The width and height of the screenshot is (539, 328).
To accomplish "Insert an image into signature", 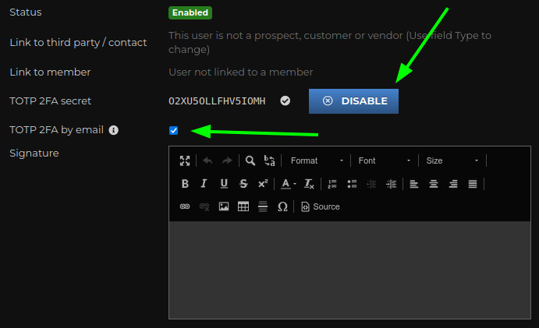I will click(224, 206).
